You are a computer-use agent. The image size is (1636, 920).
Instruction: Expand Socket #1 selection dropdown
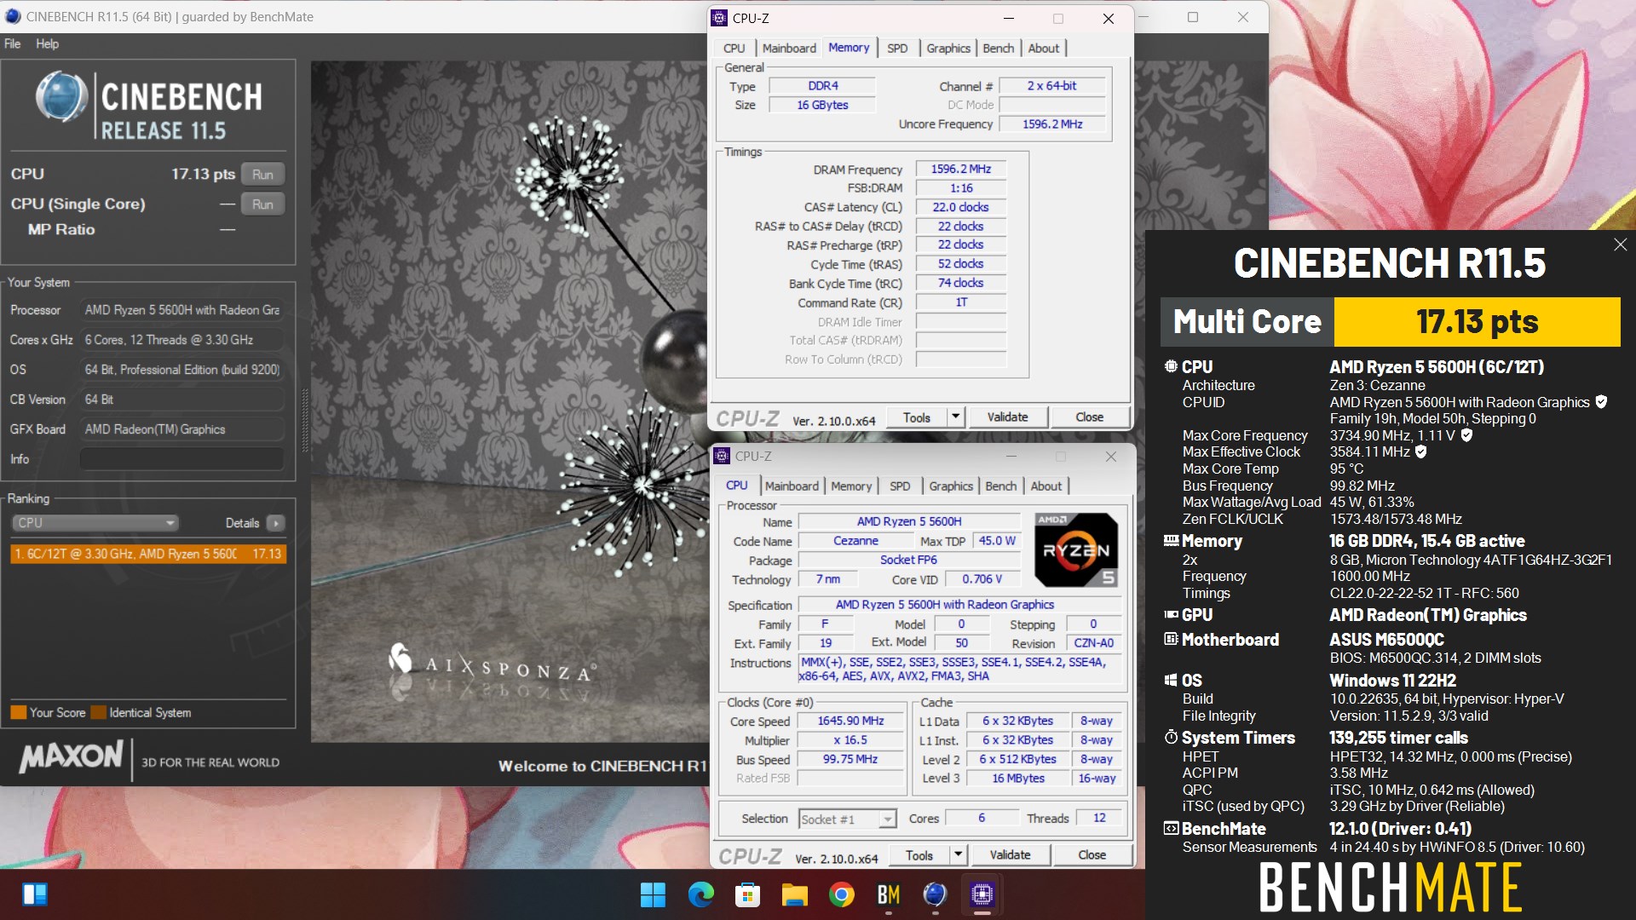(x=887, y=819)
